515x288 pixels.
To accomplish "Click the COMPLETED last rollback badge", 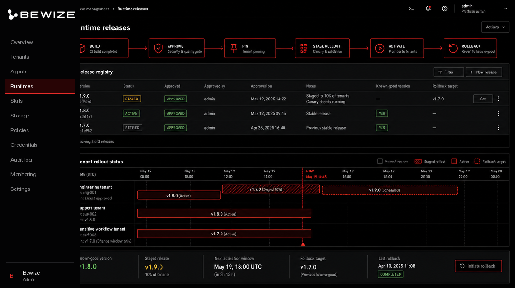I will (391, 274).
